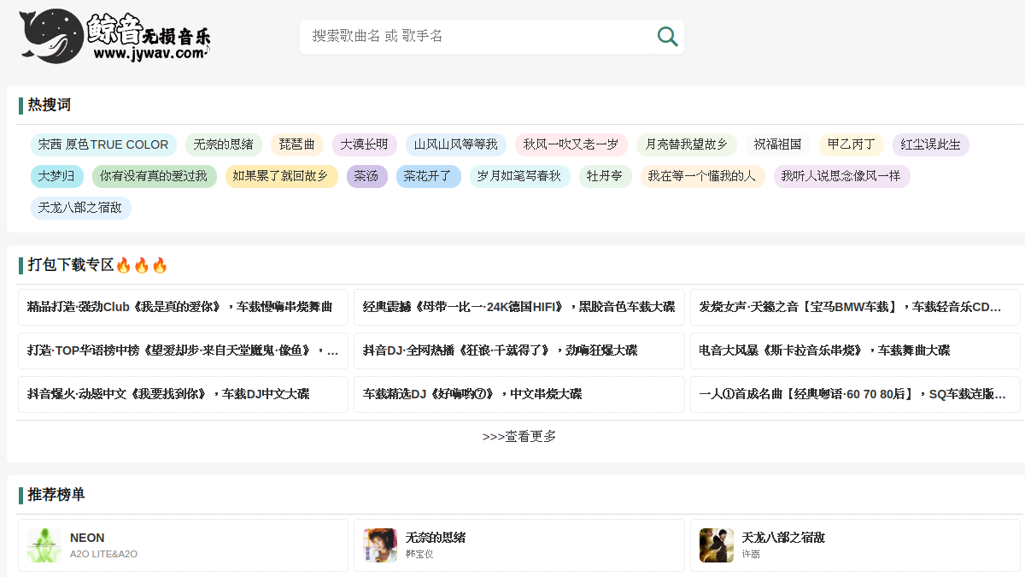The image size is (1025, 577).
Task: Open pack 电音大风暴《斯卡拉音乐串烧》
Action: click(855, 350)
